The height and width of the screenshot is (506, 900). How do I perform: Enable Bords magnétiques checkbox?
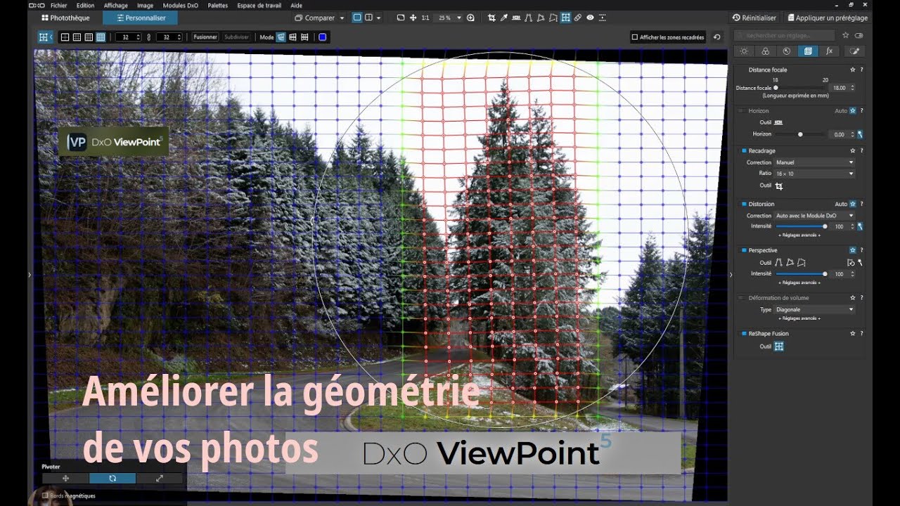click(46, 495)
